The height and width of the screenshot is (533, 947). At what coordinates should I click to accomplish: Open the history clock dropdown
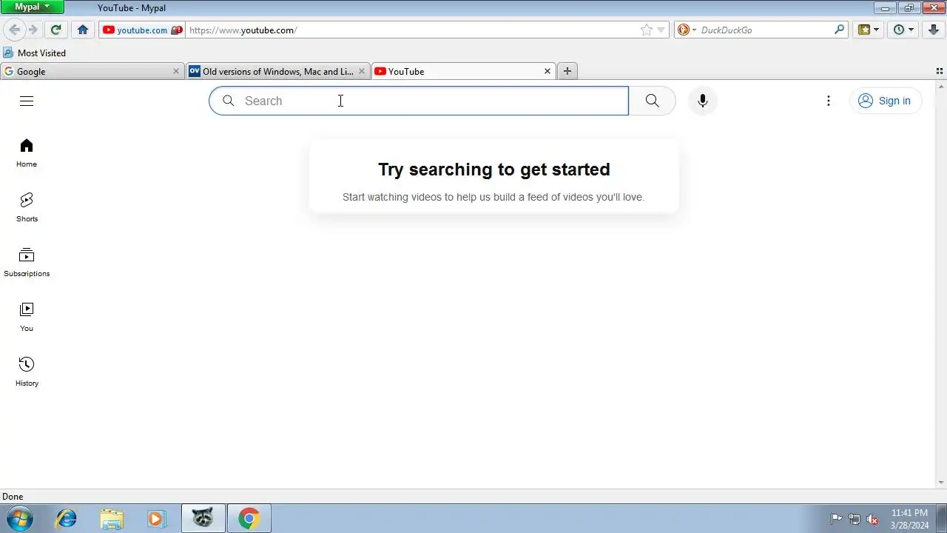coord(904,30)
